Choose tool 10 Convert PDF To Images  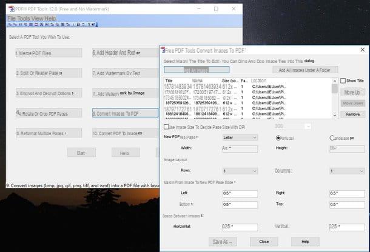coord(126,133)
